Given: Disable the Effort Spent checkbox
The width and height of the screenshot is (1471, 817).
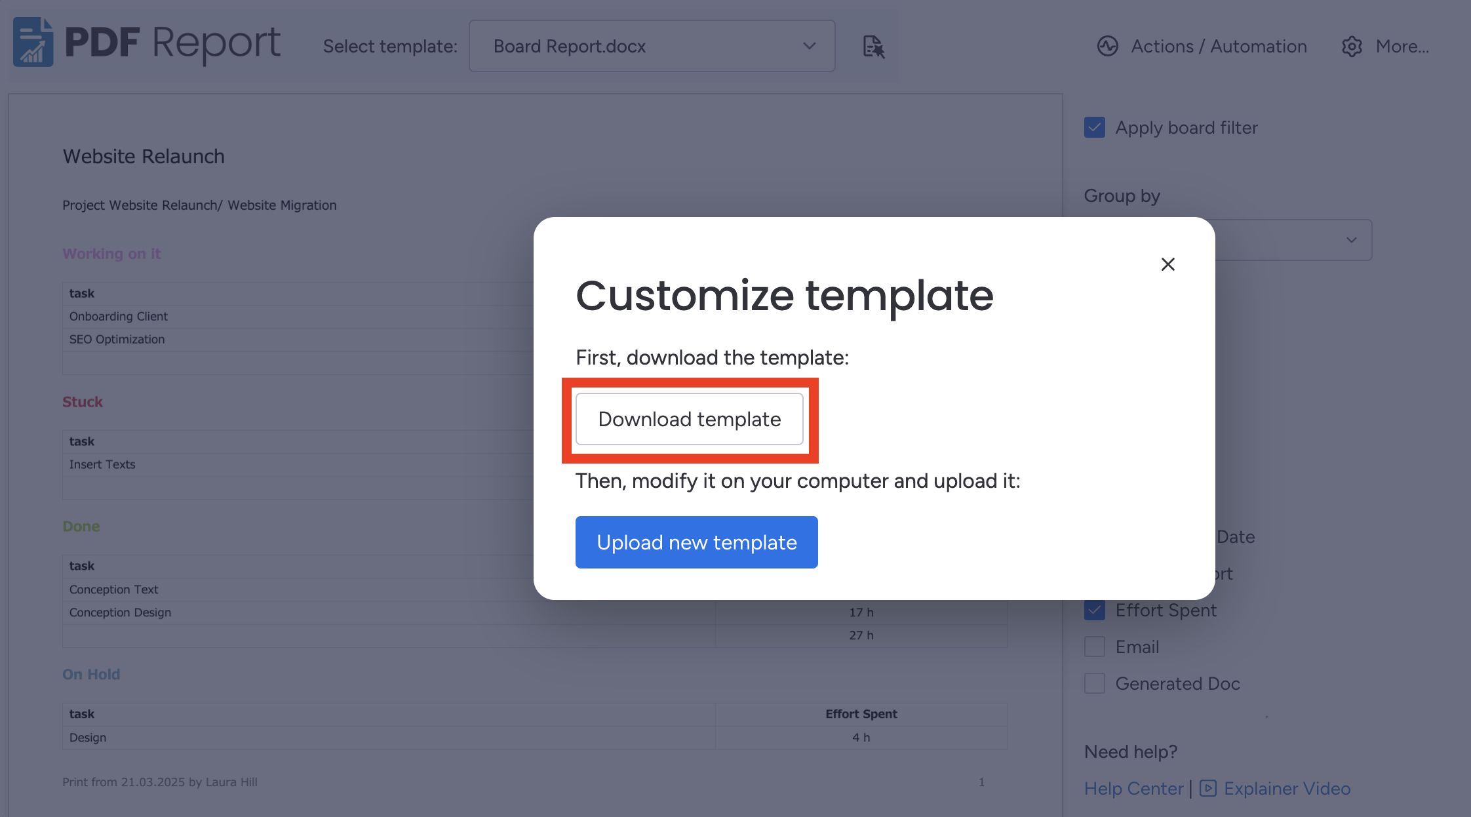Looking at the screenshot, I should click(1094, 610).
